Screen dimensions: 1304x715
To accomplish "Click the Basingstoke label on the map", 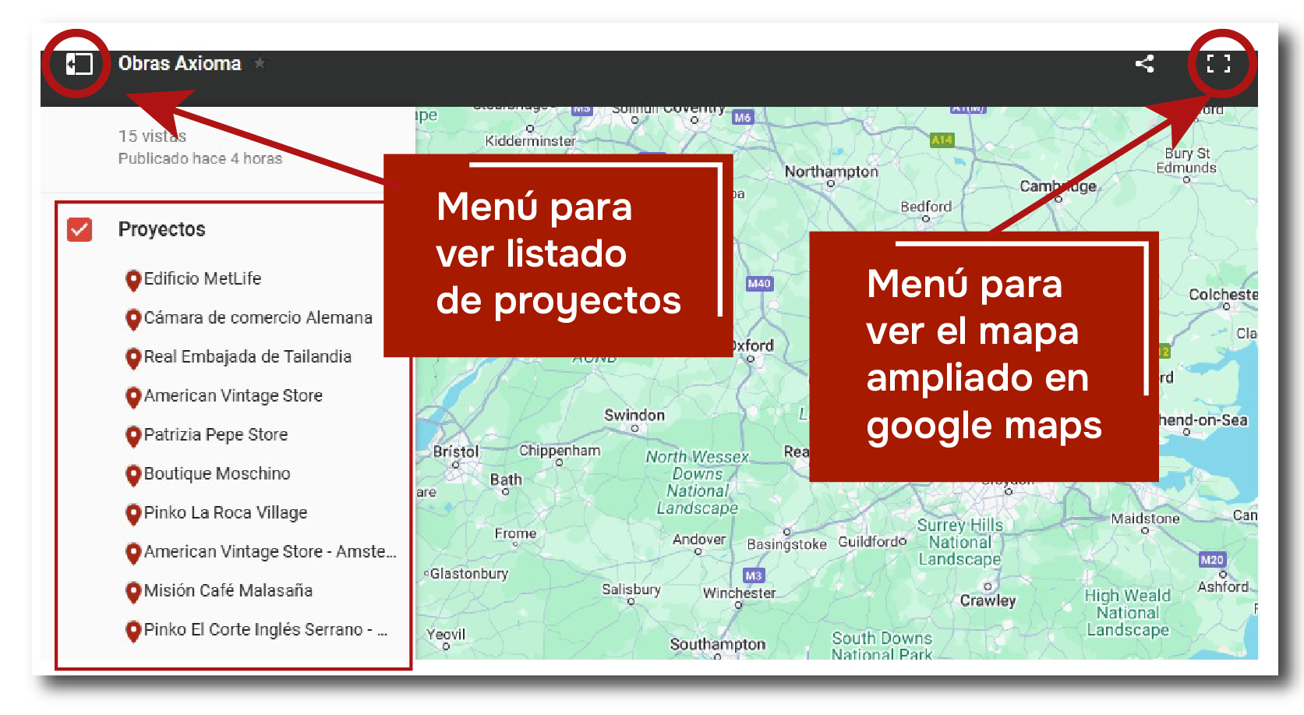I will (786, 544).
